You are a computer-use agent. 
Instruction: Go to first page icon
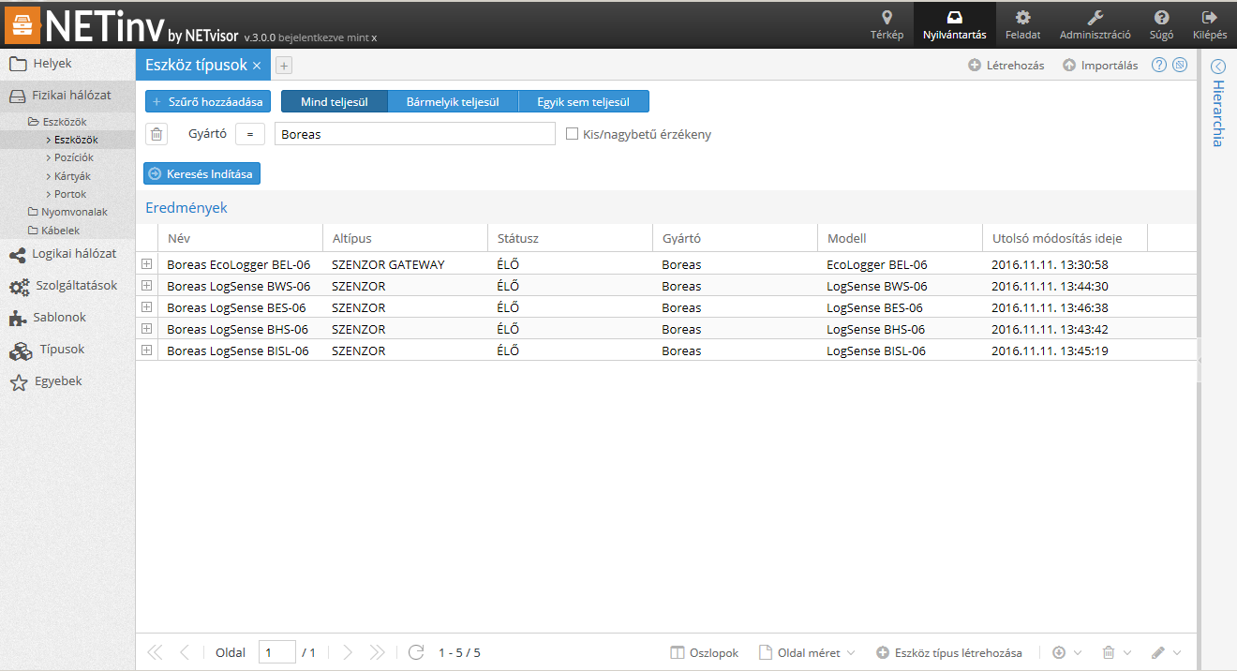(155, 652)
